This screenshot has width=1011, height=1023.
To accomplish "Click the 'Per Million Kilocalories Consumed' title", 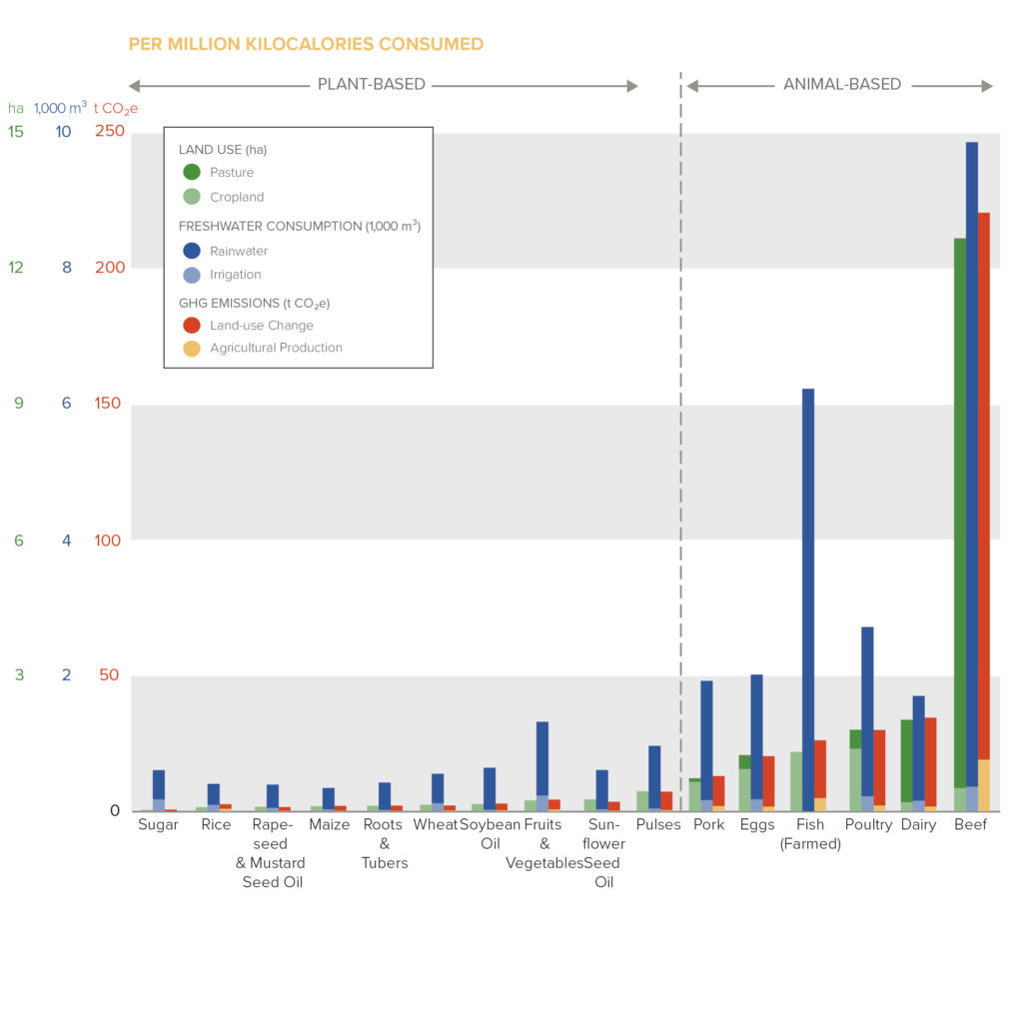I will point(306,44).
